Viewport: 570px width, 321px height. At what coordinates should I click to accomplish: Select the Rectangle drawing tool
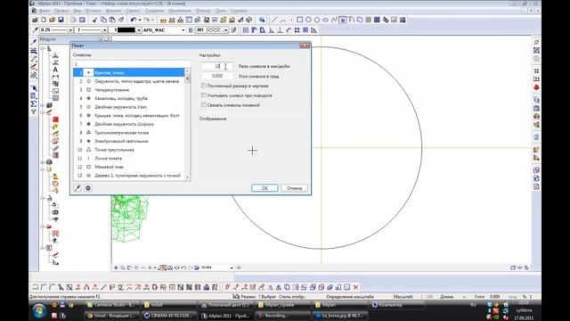299,20
